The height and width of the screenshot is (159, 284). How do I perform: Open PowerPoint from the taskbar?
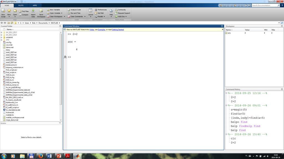tap(59, 156)
